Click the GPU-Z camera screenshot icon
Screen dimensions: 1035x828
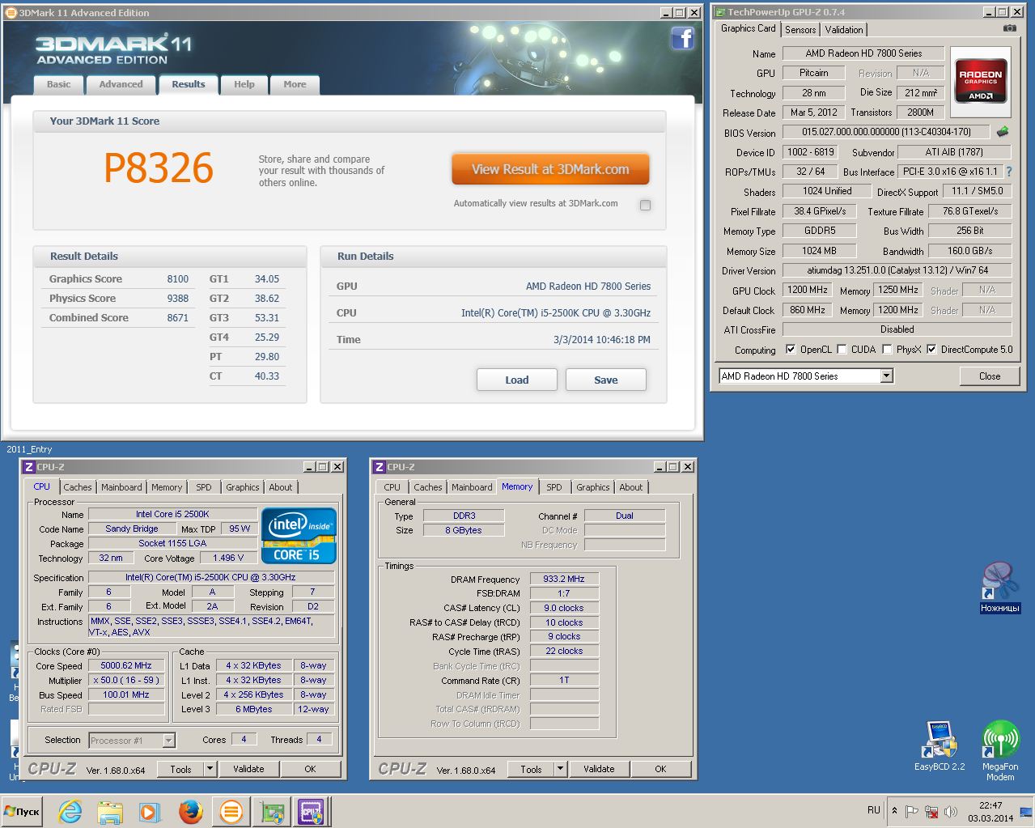coord(1009,28)
